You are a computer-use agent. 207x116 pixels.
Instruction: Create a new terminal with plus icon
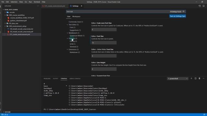coord(191,79)
